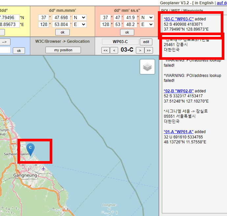The image size is (227, 216).
Task: Open the *03-C "WP03-C" waypoint link
Action: pyautogui.click(x=179, y=19)
